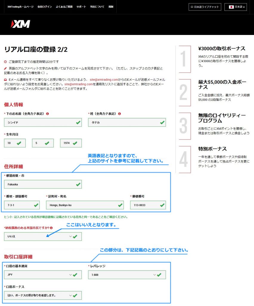254x306 pixels.
Task: Click the リアル口座の登録 2/2 title
Action: [x=36, y=49]
